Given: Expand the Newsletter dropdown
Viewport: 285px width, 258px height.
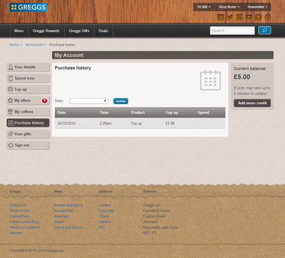Looking at the screenshot, I should click(257, 7).
